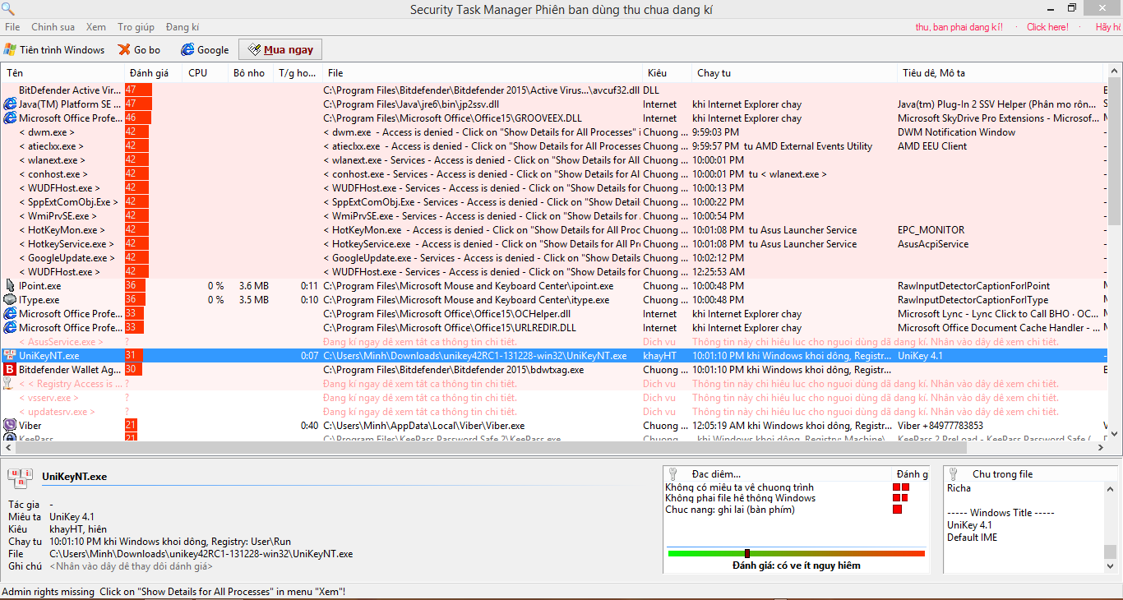Click the large UniKeyNT icon in details pane
The height and width of the screenshot is (600, 1123).
(x=21, y=479)
